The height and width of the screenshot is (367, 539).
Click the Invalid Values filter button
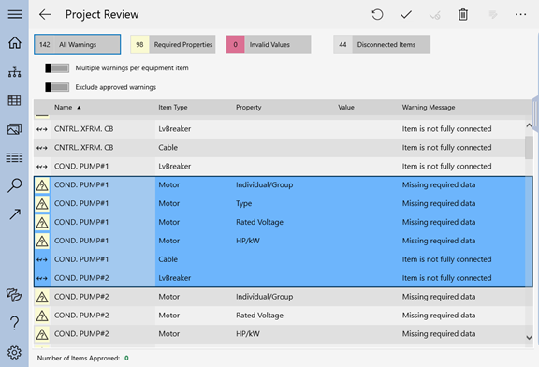click(269, 44)
